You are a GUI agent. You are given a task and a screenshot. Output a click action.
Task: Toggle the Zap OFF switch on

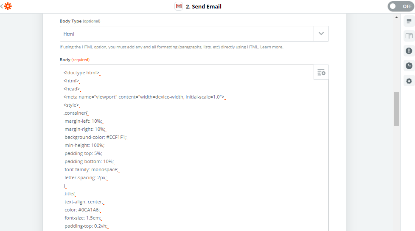400,6
